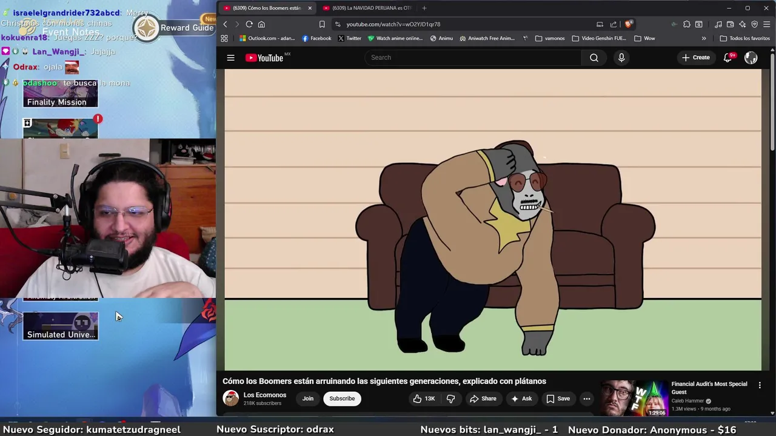Viewport: 776px width, 436px height.
Task: Open more actions ellipsis under the video
Action: point(586,398)
